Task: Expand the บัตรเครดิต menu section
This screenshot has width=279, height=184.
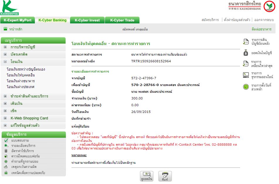Action: click(x=5, y=54)
